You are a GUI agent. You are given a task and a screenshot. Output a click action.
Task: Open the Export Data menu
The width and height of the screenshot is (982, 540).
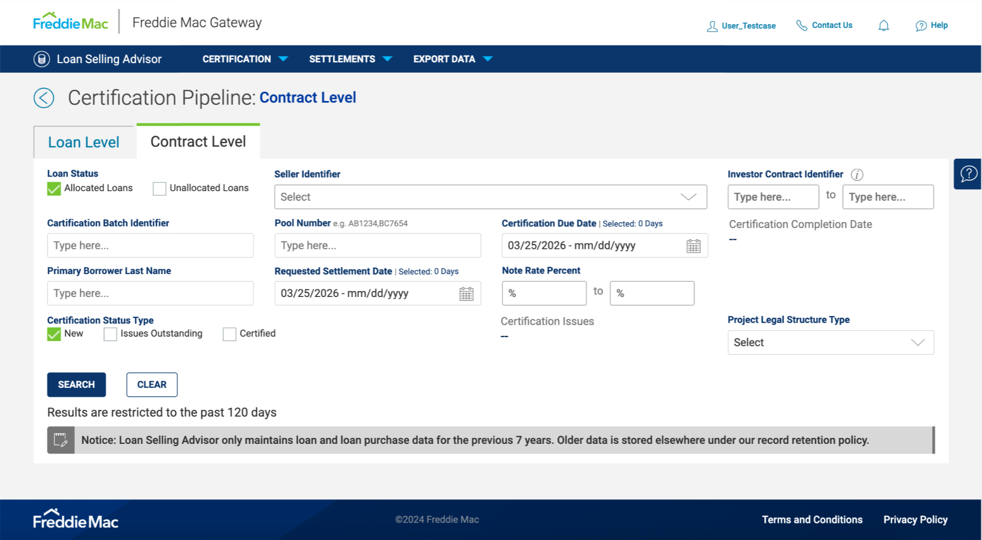(452, 59)
